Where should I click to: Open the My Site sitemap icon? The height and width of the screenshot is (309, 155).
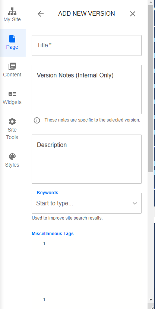click(x=12, y=11)
